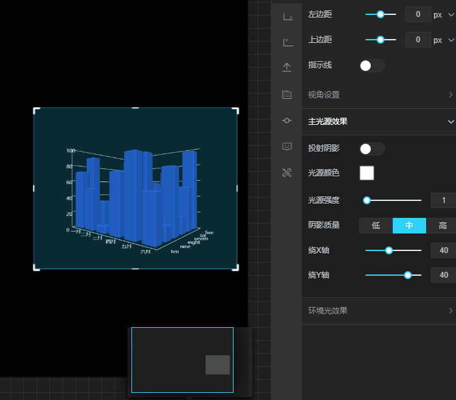Toggle the 指示线 switch

click(372, 66)
